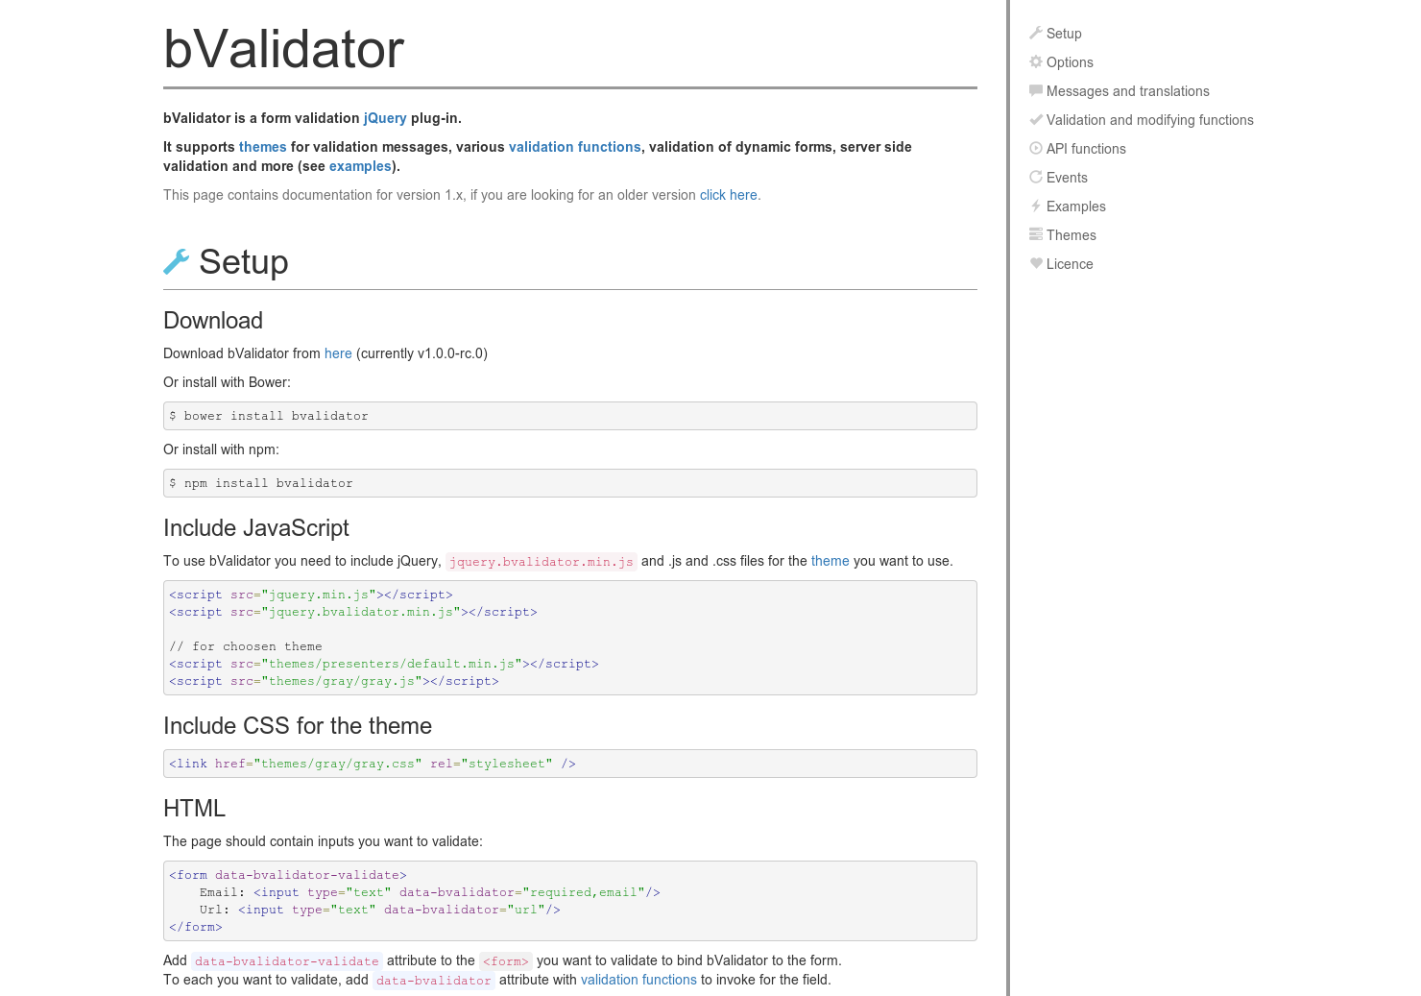Click the refresh icon beside Events
The image size is (1421, 996).
tap(1036, 177)
